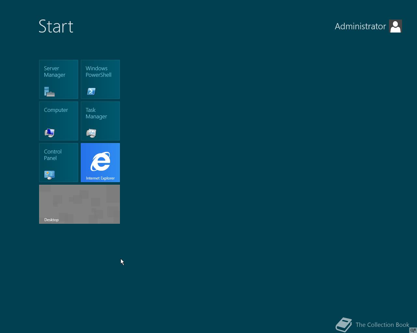Open the Control Panel tile
Screen dimensions: 417x333
[x=59, y=163]
